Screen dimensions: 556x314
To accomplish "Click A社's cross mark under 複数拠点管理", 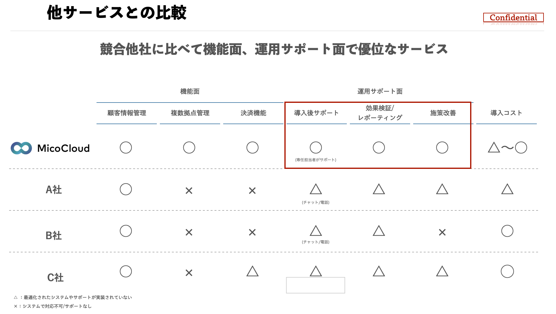I will coord(189,191).
